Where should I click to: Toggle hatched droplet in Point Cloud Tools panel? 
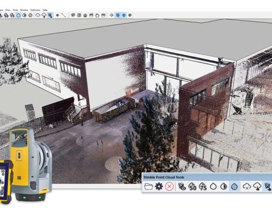point(234,186)
